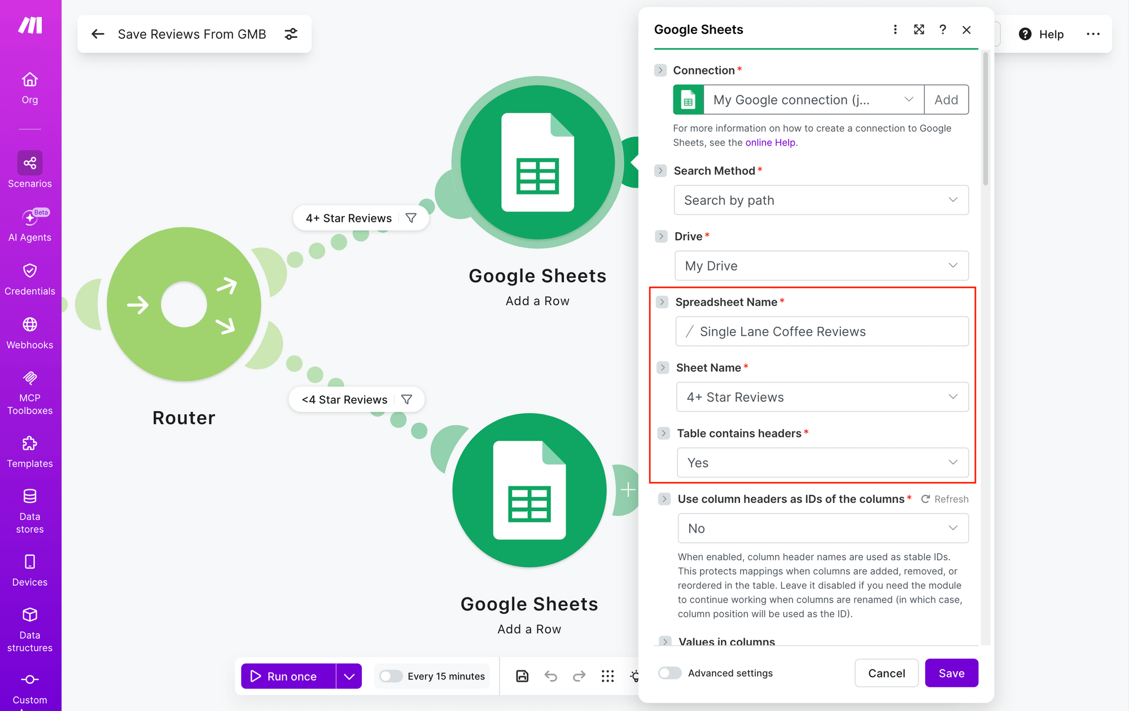Open Use column headers as IDs dropdown
Screen dimensions: 1129x711
(x=823, y=528)
